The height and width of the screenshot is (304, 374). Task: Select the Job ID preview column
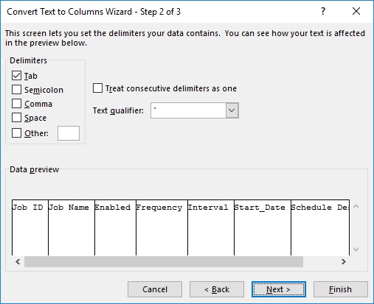pyautogui.click(x=30, y=227)
